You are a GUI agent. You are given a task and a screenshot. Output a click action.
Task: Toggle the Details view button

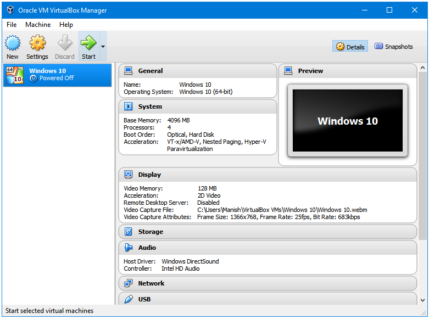(x=350, y=47)
